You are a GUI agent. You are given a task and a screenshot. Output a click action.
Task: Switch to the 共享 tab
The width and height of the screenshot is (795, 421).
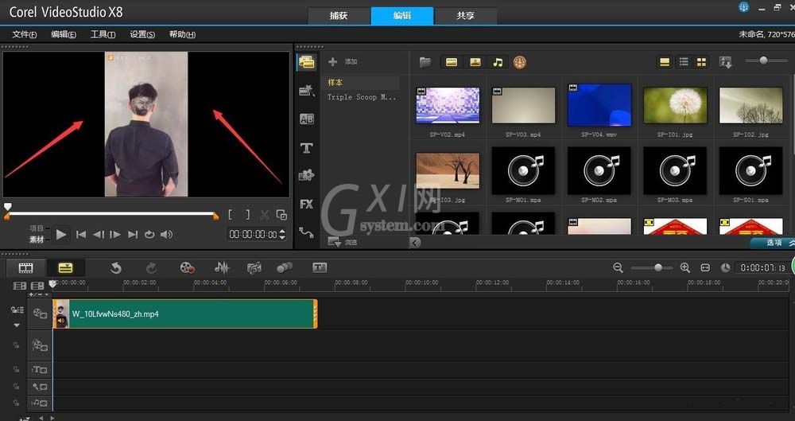coord(465,16)
